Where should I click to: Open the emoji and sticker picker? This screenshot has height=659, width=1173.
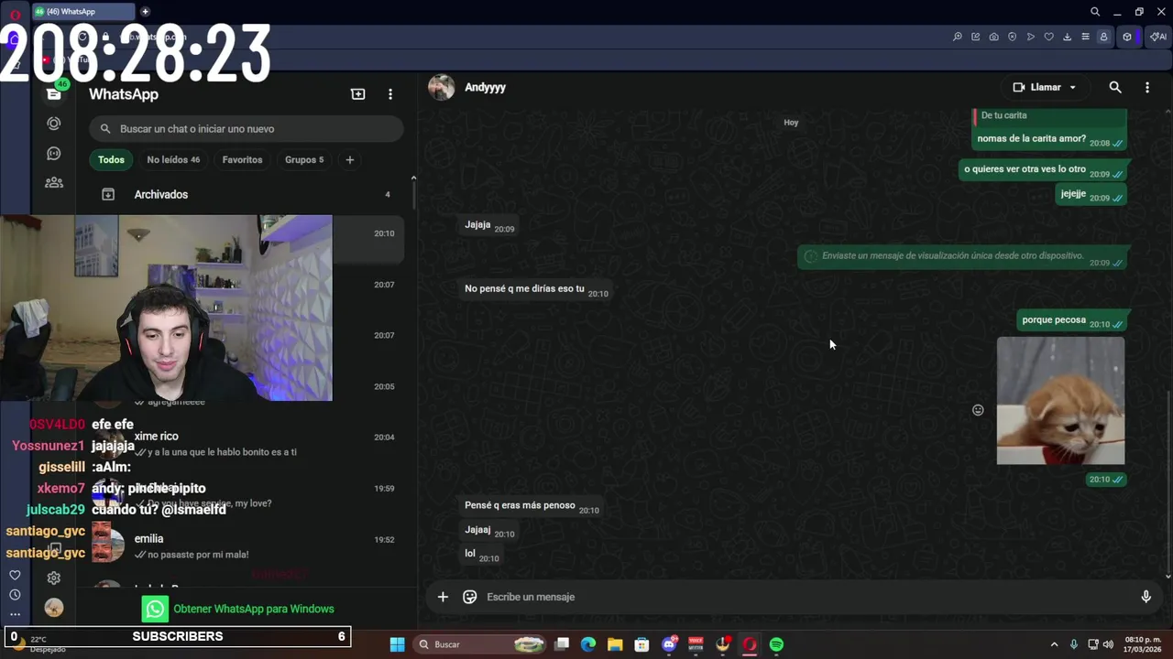click(470, 597)
